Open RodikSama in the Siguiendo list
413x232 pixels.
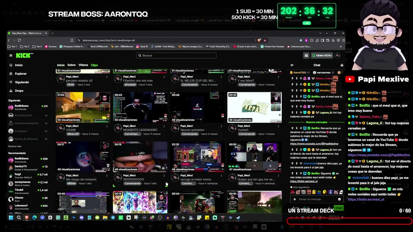pos(28,107)
